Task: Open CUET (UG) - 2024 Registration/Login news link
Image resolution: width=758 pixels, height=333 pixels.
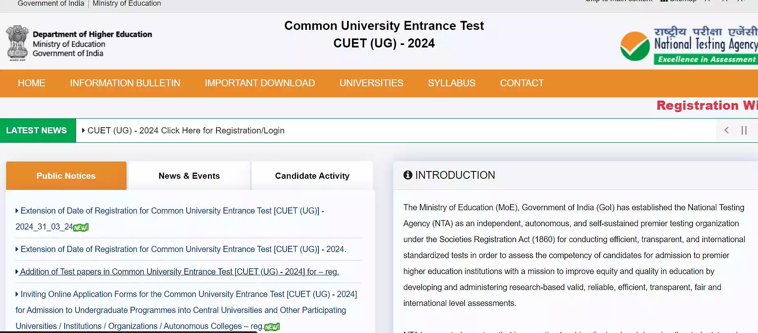Action: (x=186, y=130)
